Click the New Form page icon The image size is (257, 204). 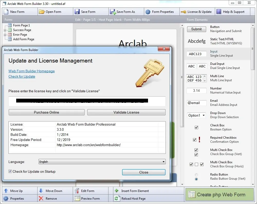6,12
